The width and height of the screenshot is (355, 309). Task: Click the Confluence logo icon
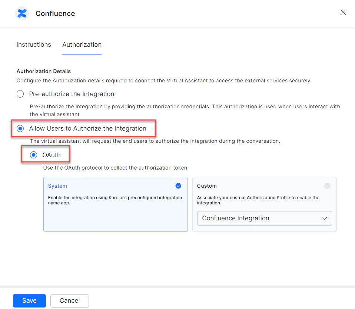22,13
